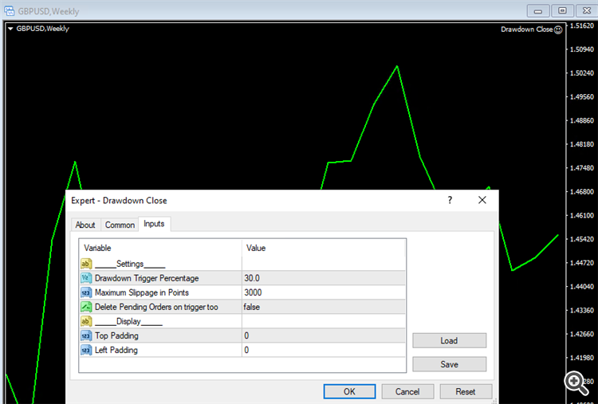The height and width of the screenshot is (404, 598).
Task: Reset inputs to default values
Action: click(x=466, y=391)
